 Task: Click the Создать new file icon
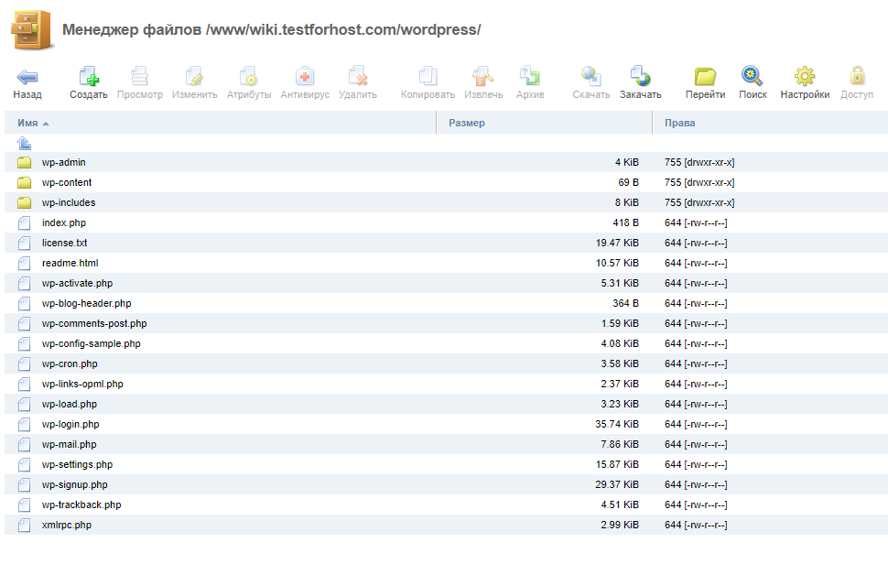(x=89, y=77)
